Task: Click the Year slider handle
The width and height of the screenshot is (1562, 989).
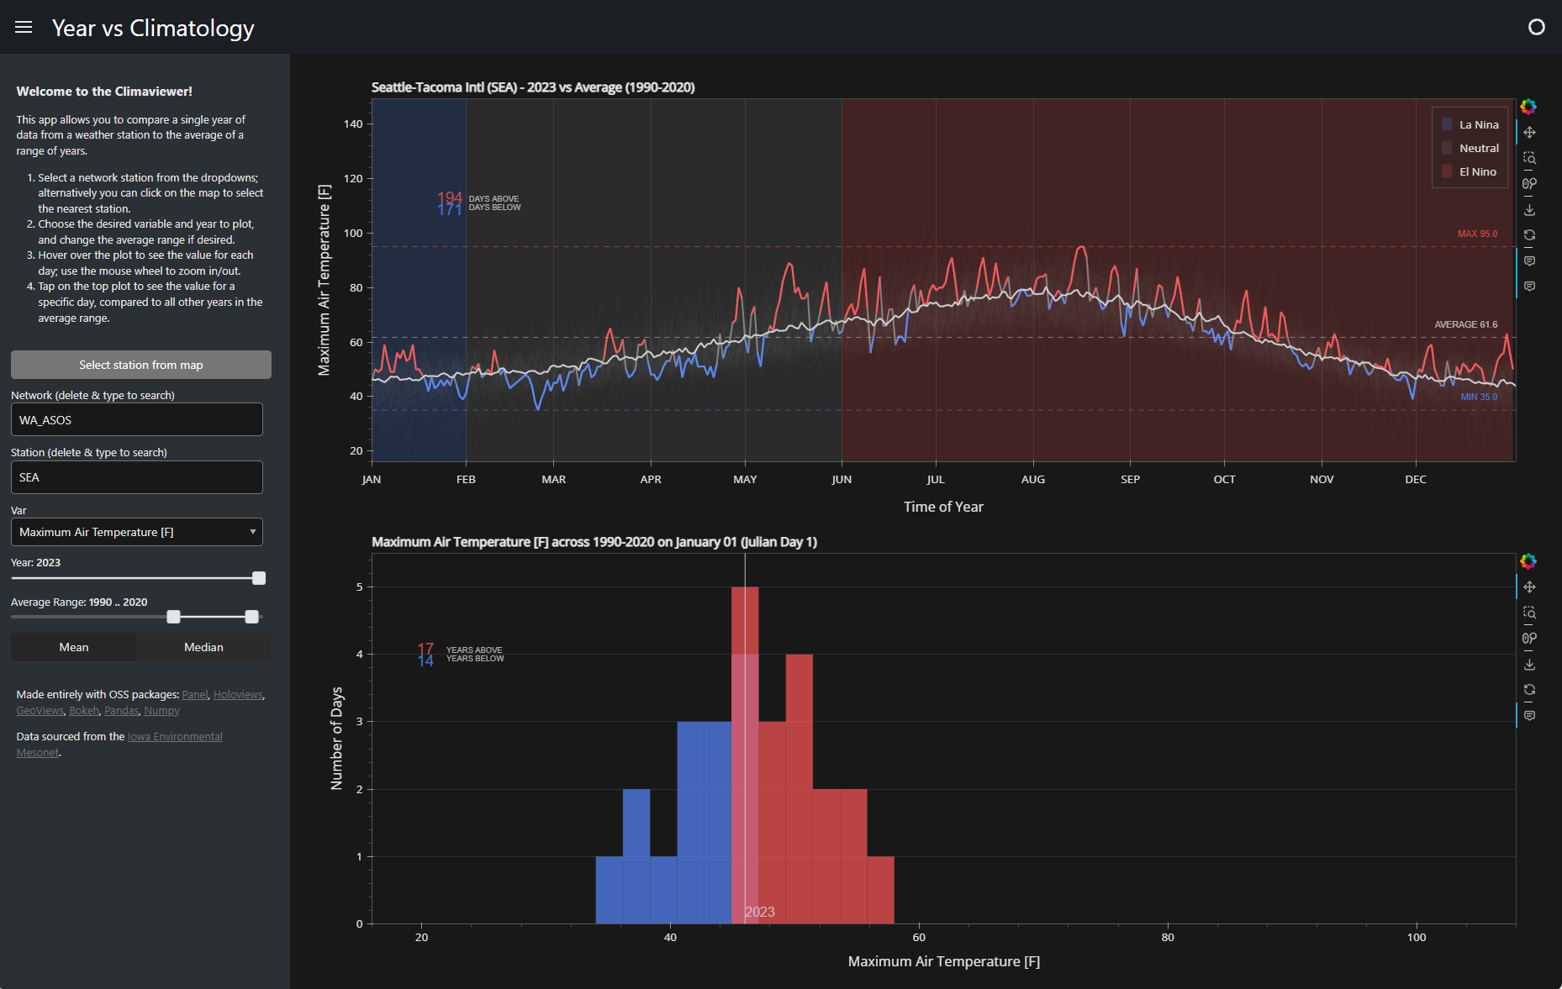Action: coord(259,578)
